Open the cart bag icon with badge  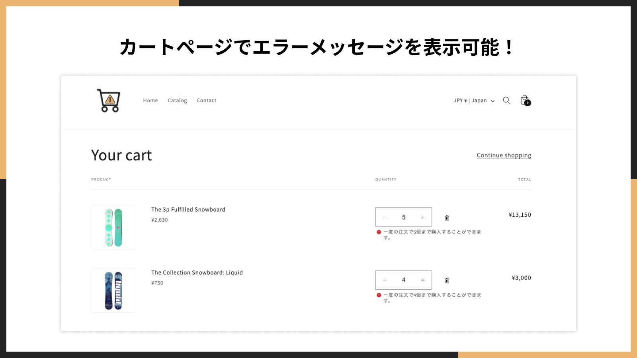525,101
